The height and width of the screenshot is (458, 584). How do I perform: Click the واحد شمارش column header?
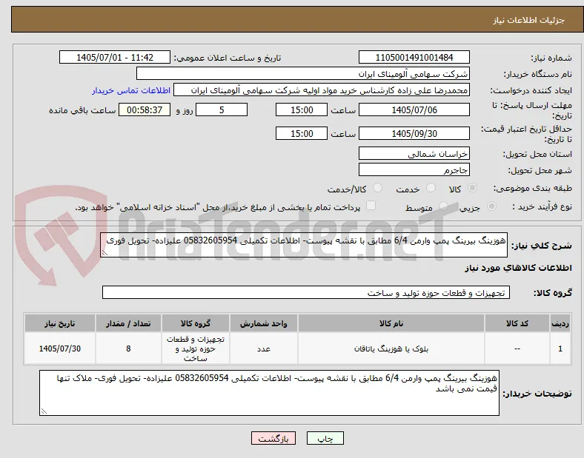(264, 323)
